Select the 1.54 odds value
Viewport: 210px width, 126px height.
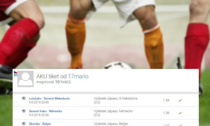166,100
